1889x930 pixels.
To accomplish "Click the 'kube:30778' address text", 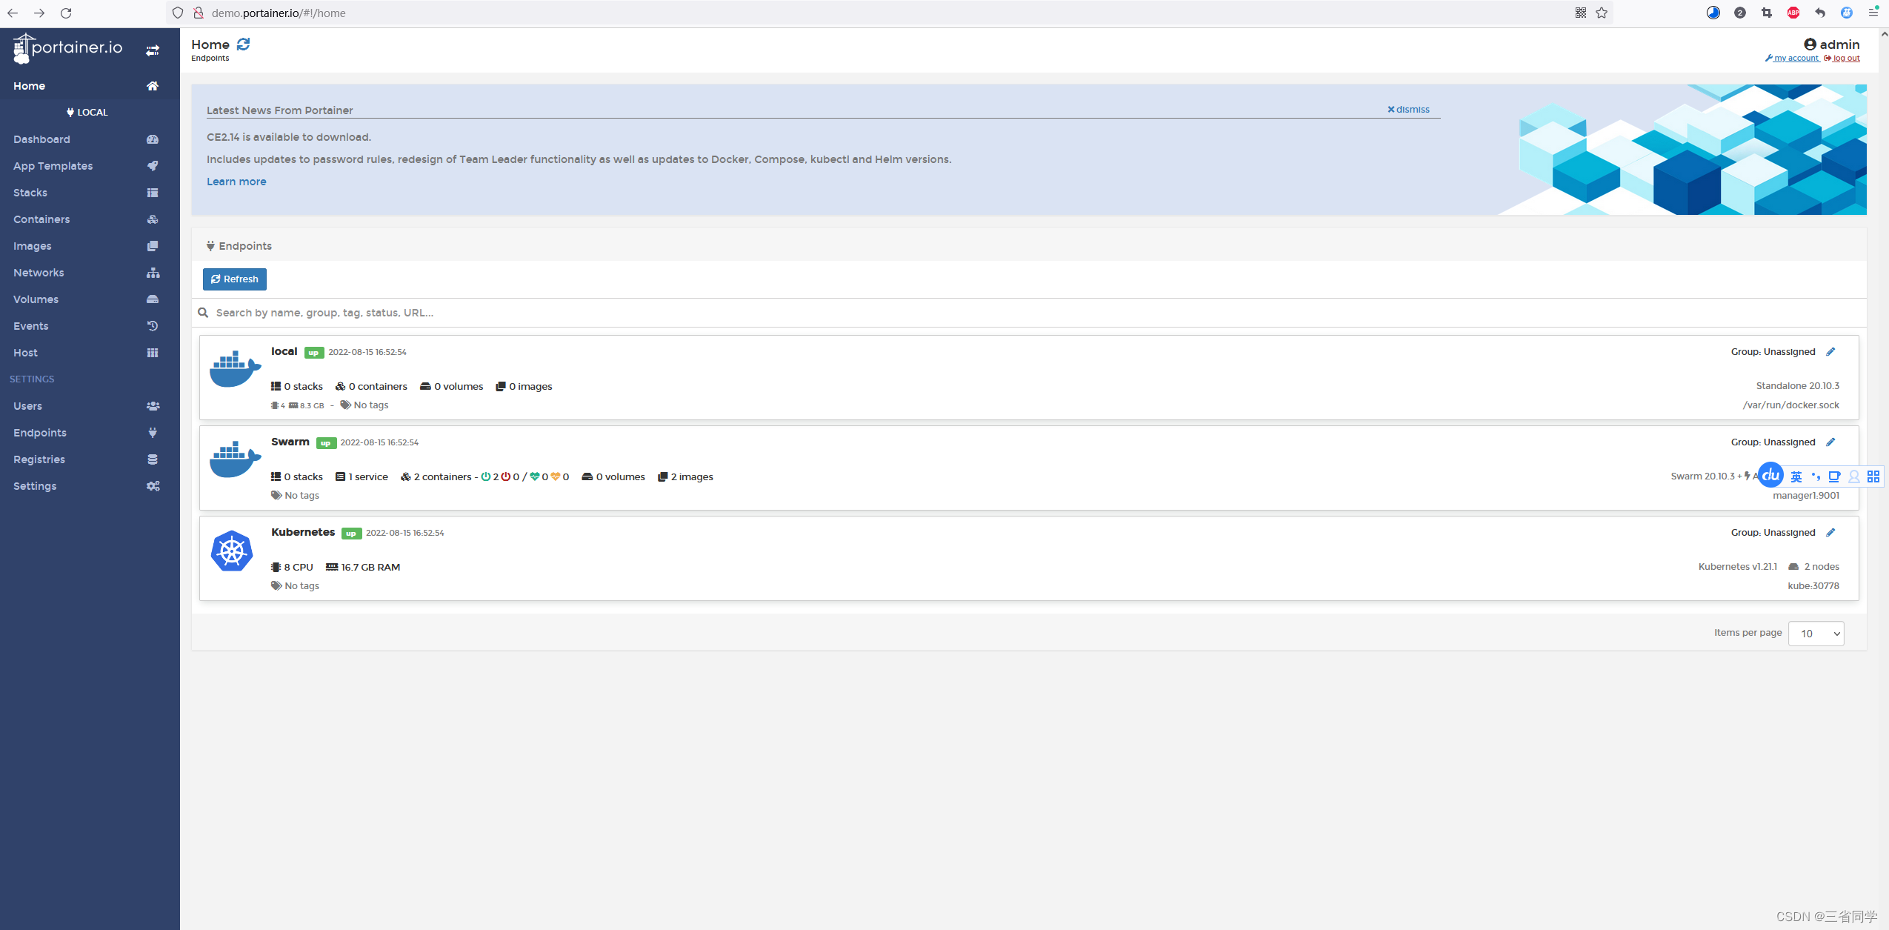I will coord(1813,586).
